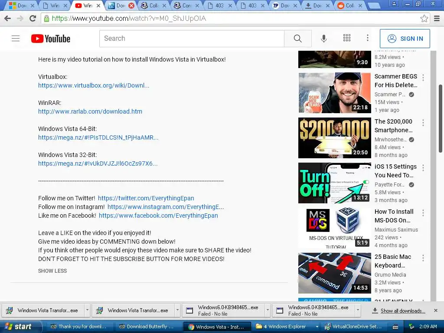The height and width of the screenshot is (333, 444).
Task: Open the $200,000 video thumbnail
Action: pos(334,138)
